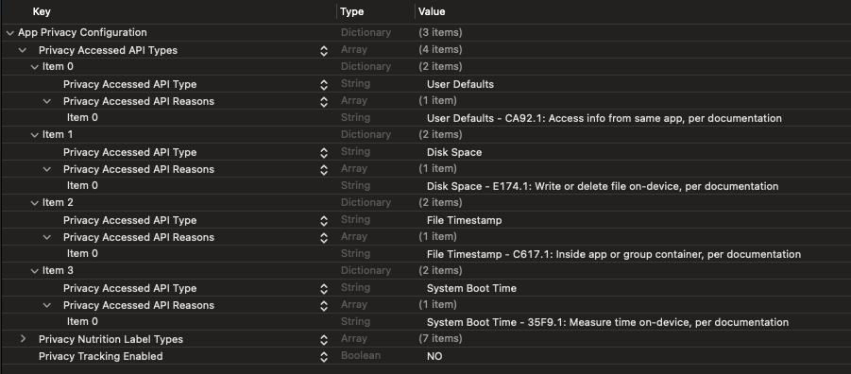
Task: Click the Disk Space API type value
Action: 454,152
